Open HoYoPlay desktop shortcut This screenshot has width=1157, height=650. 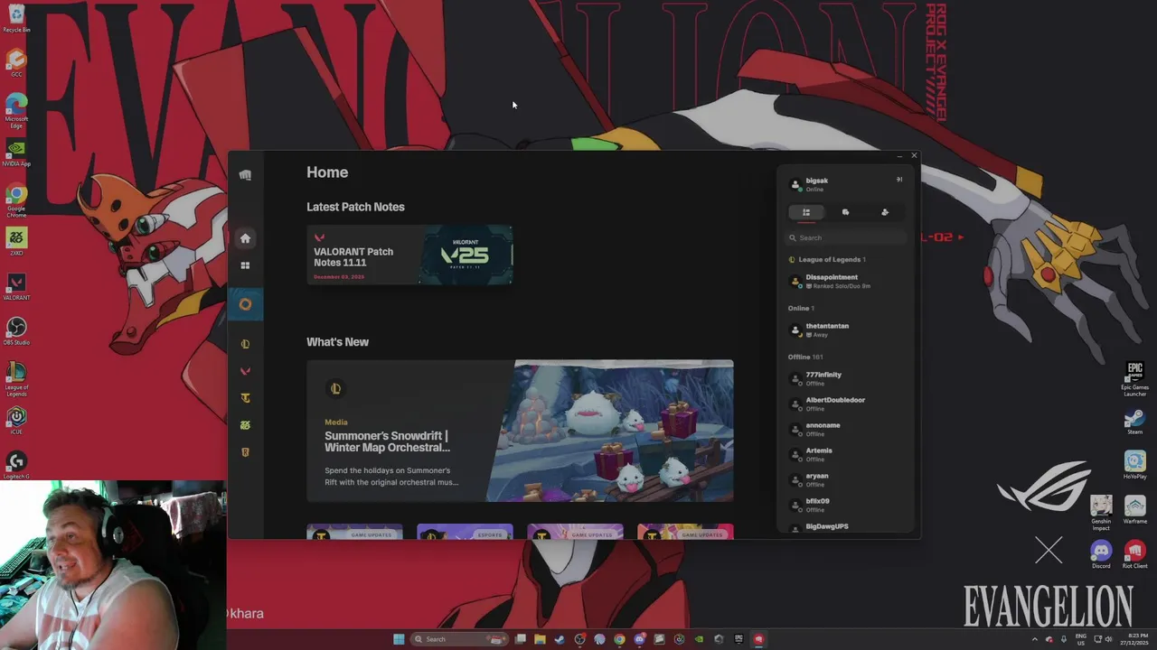point(1134,465)
